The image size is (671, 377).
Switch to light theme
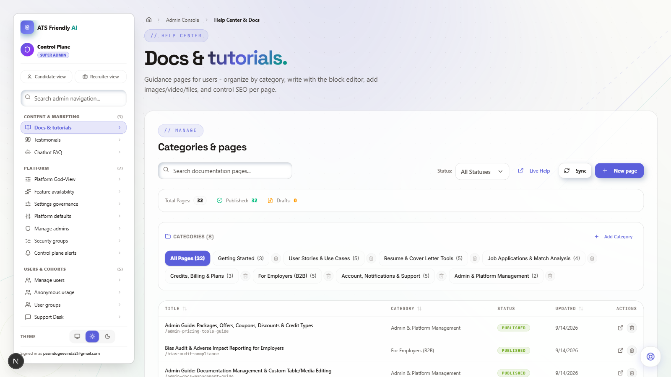click(92, 336)
